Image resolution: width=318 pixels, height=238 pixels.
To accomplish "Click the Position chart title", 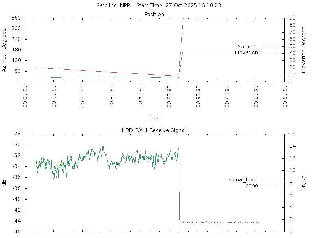I will 154,15.
